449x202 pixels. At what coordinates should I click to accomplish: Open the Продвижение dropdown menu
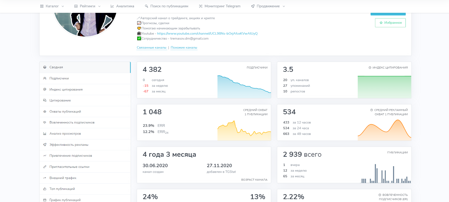(268, 6)
